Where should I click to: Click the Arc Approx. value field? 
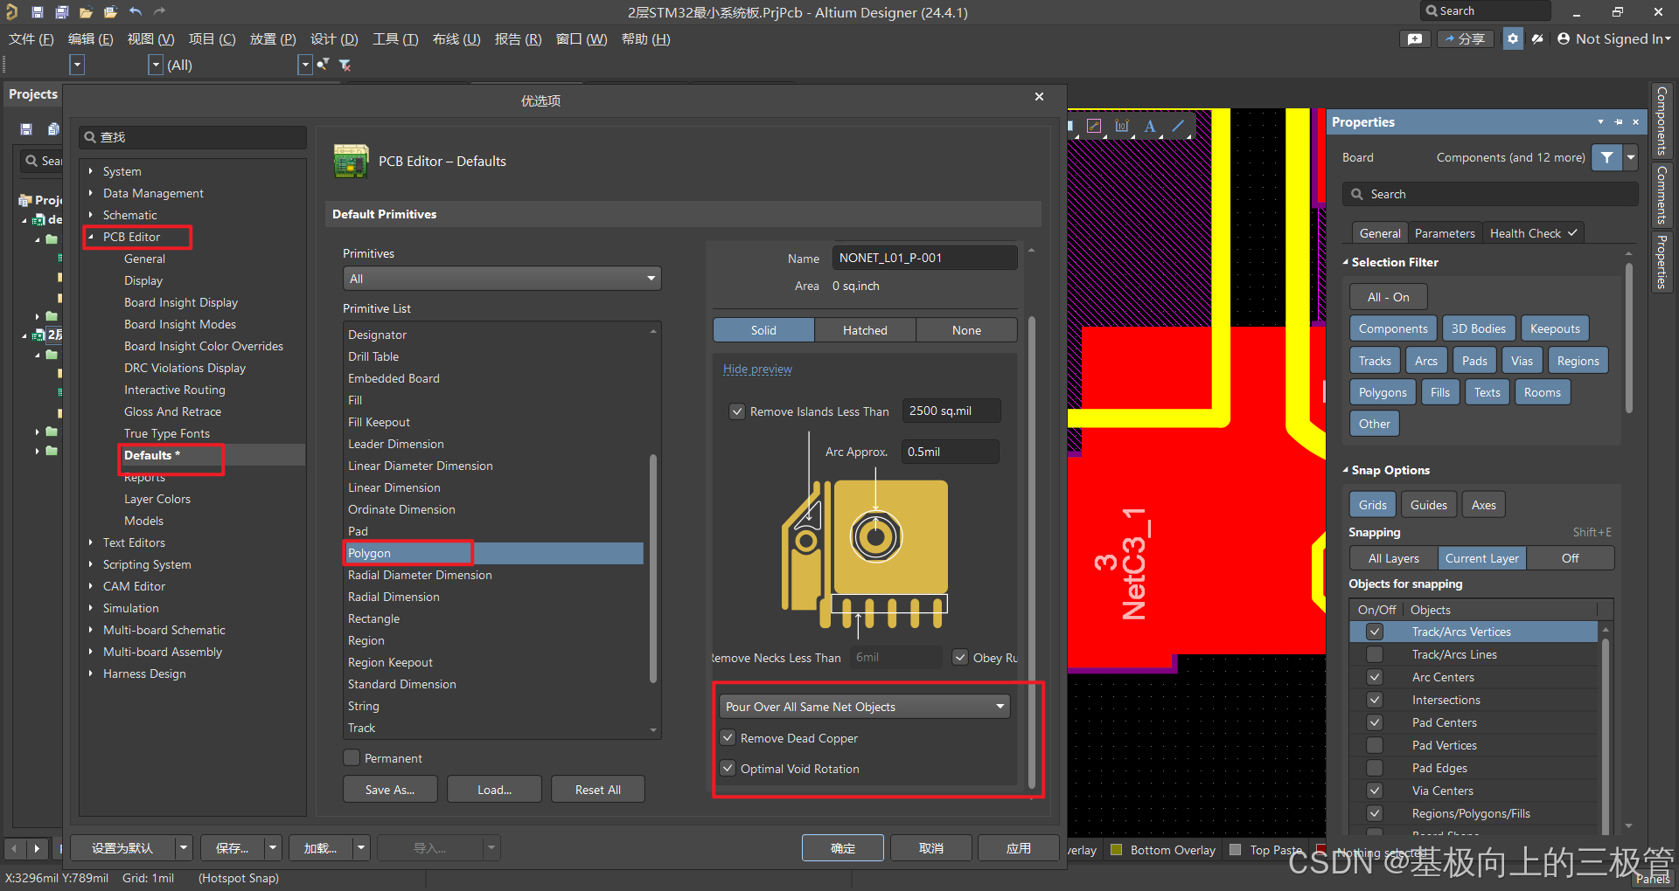point(951,452)
